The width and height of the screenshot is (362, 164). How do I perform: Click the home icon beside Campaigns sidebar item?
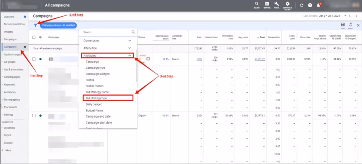pyautogui.click(x=25, y=47)
